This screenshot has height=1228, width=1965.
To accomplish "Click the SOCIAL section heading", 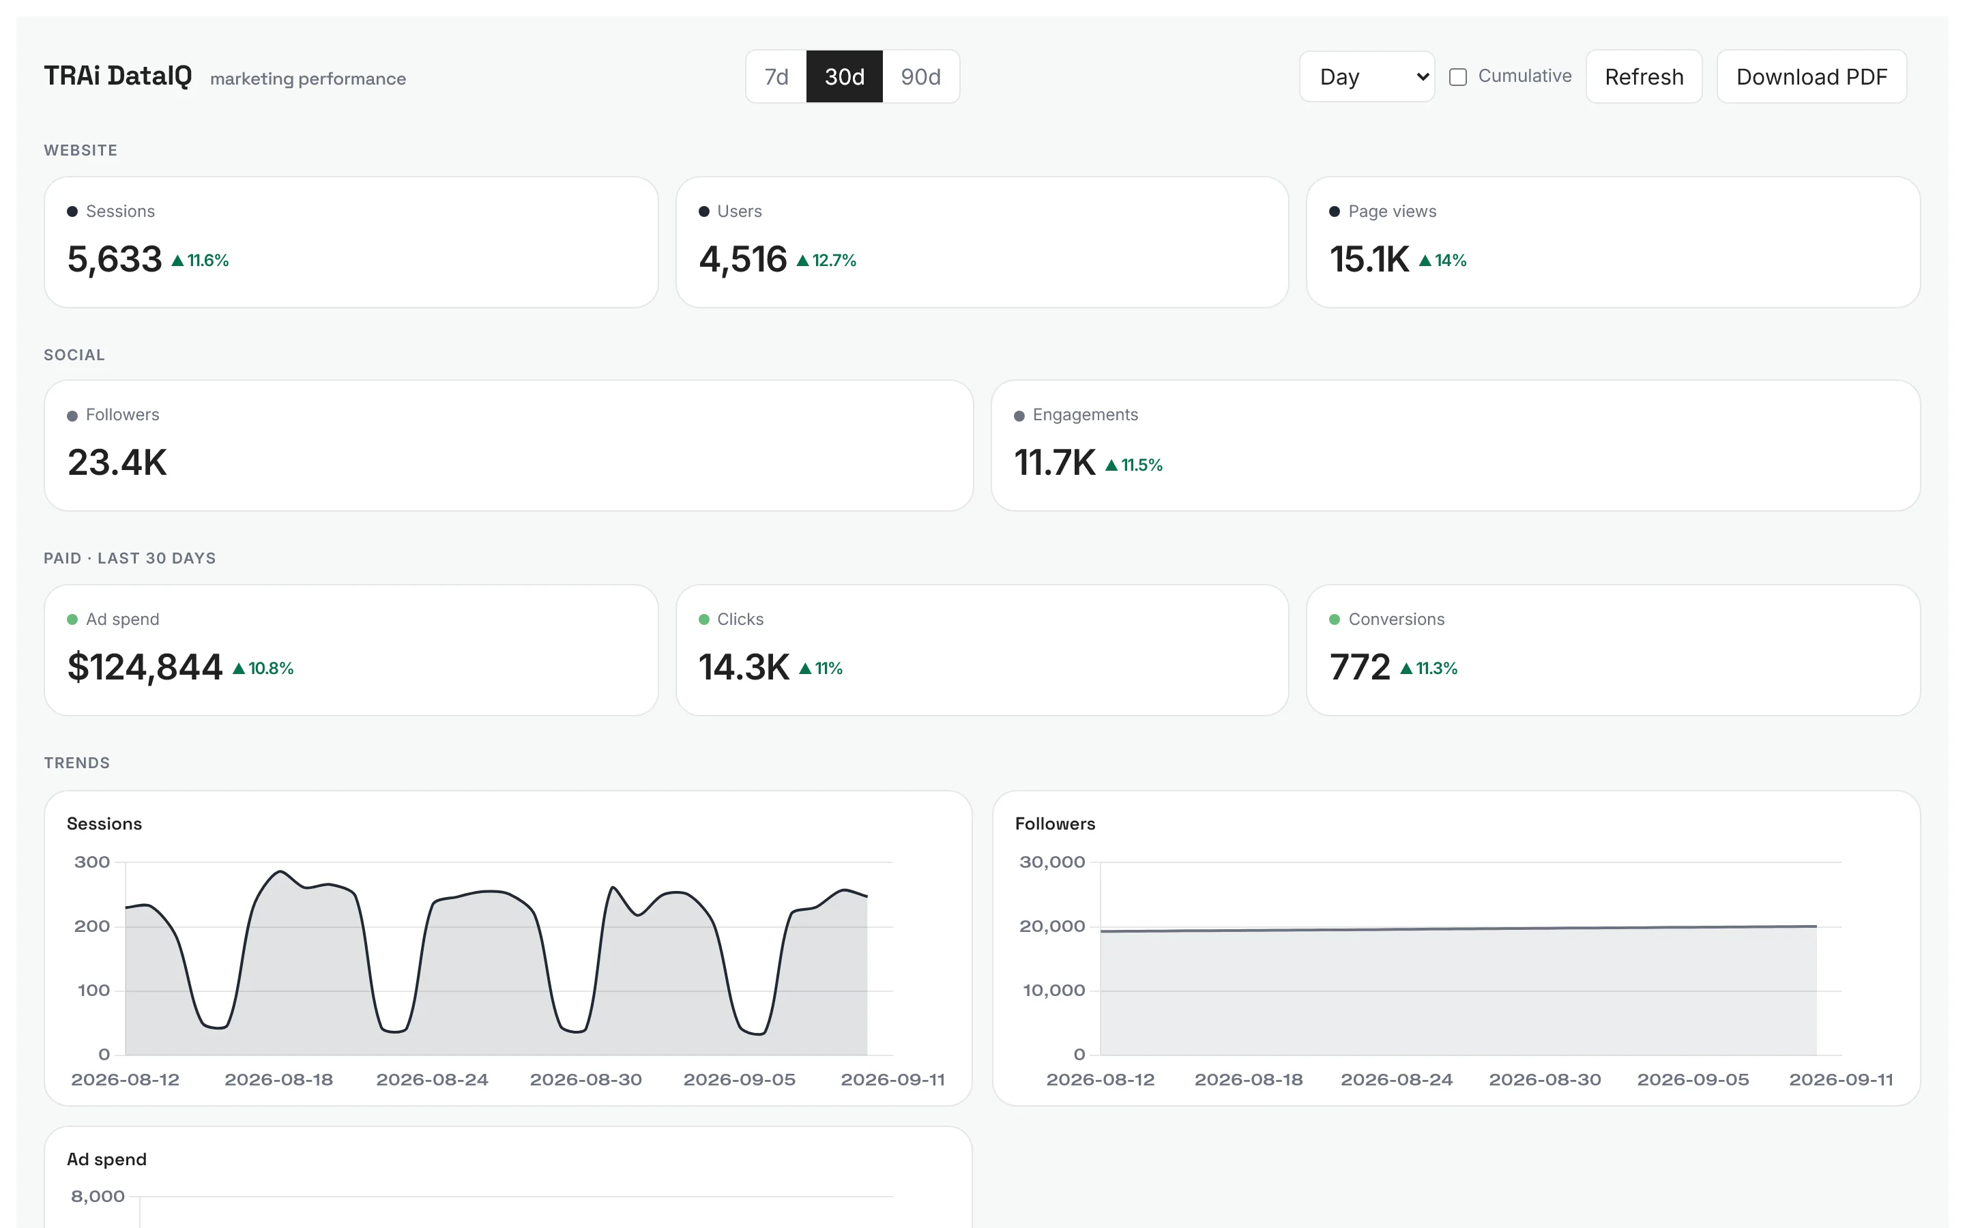I will pyautogui.click(x=74, y=355).
